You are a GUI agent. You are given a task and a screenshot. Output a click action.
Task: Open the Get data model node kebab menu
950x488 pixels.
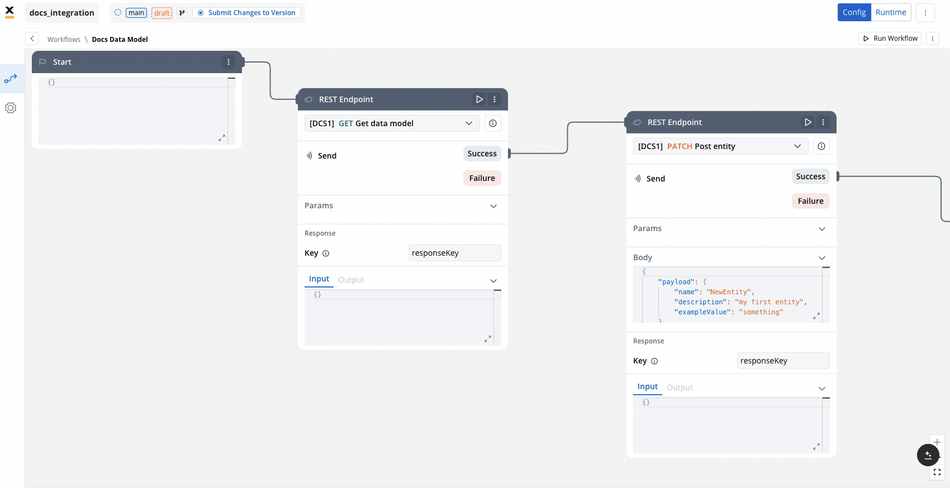pyautogui.click(x=495, y=99)
